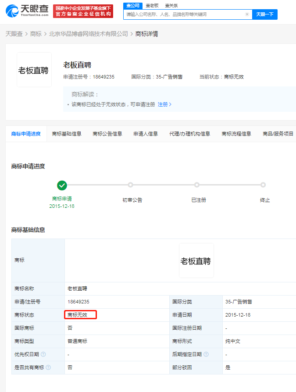Go to 商标 breadcrumb link
The image size is (296, 392).
click(36, 34)
